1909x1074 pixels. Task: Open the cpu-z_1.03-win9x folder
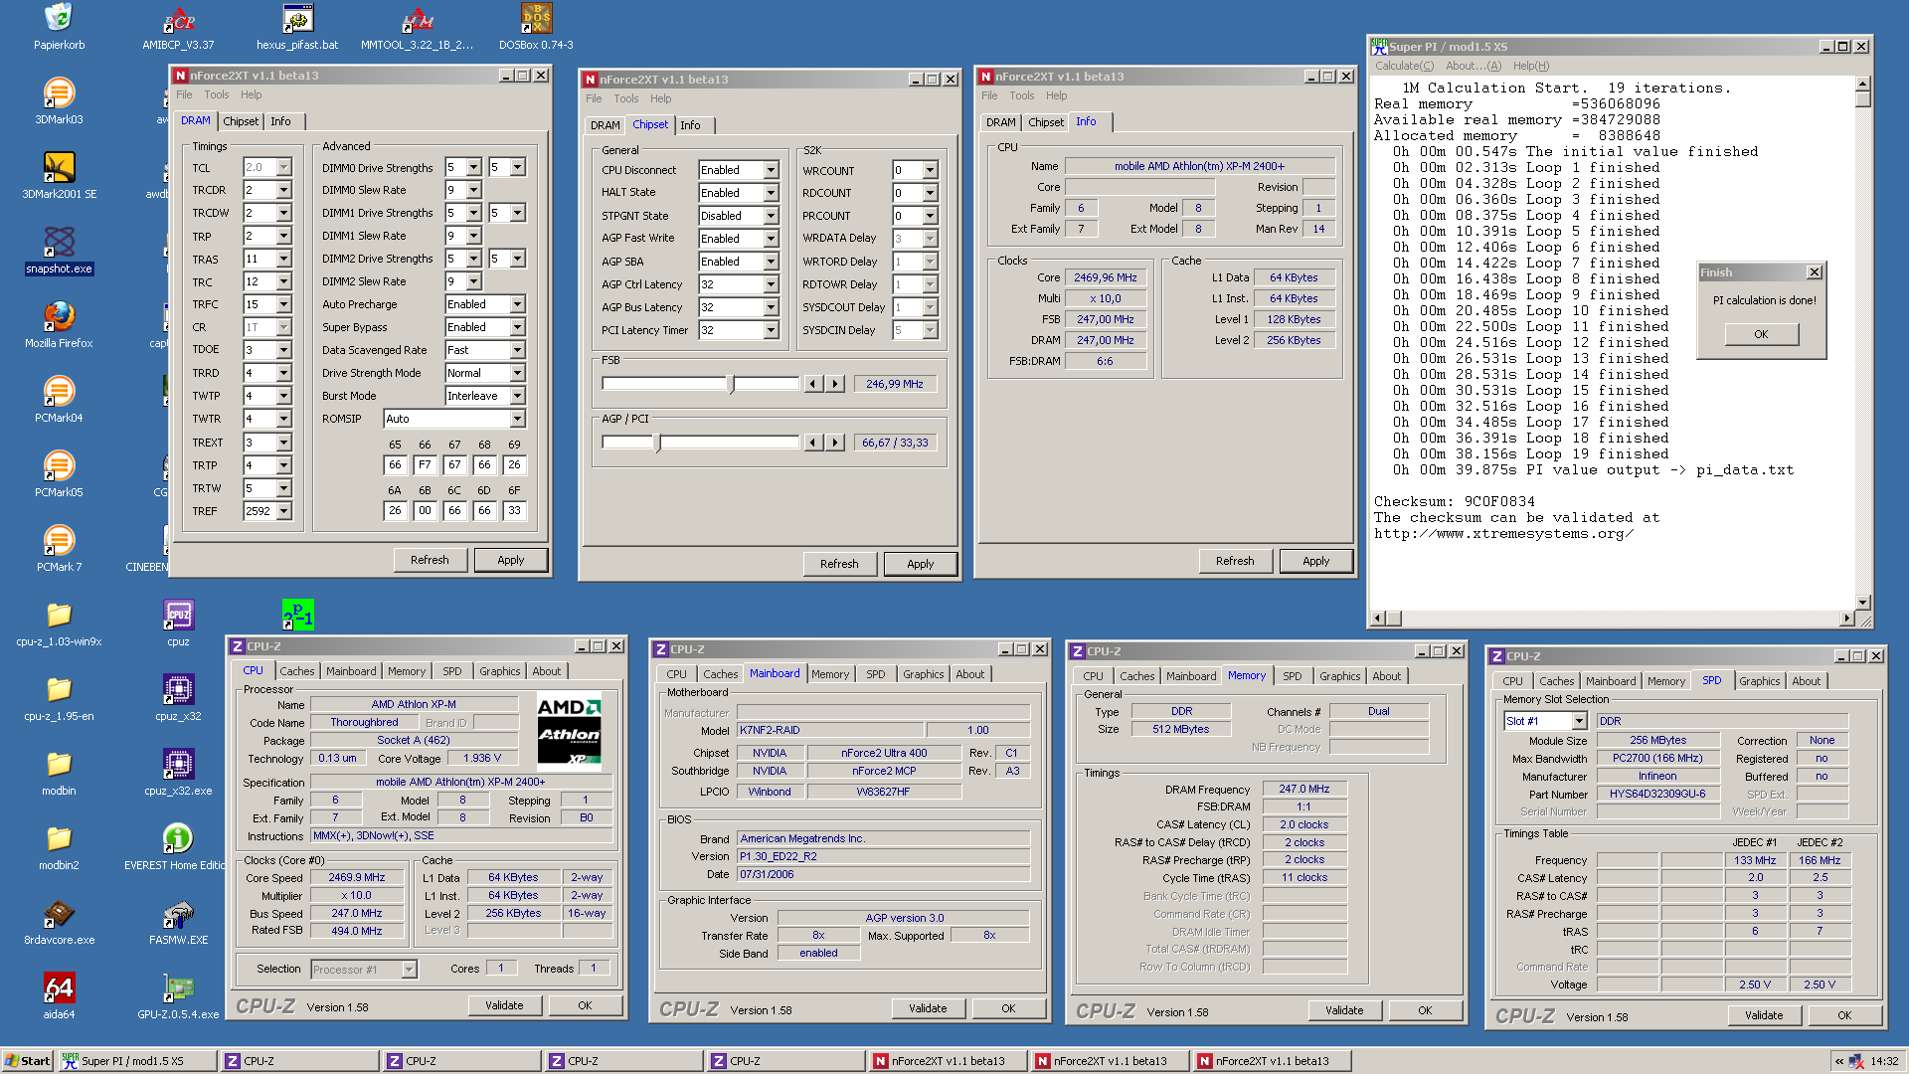(x=59, y=624)
